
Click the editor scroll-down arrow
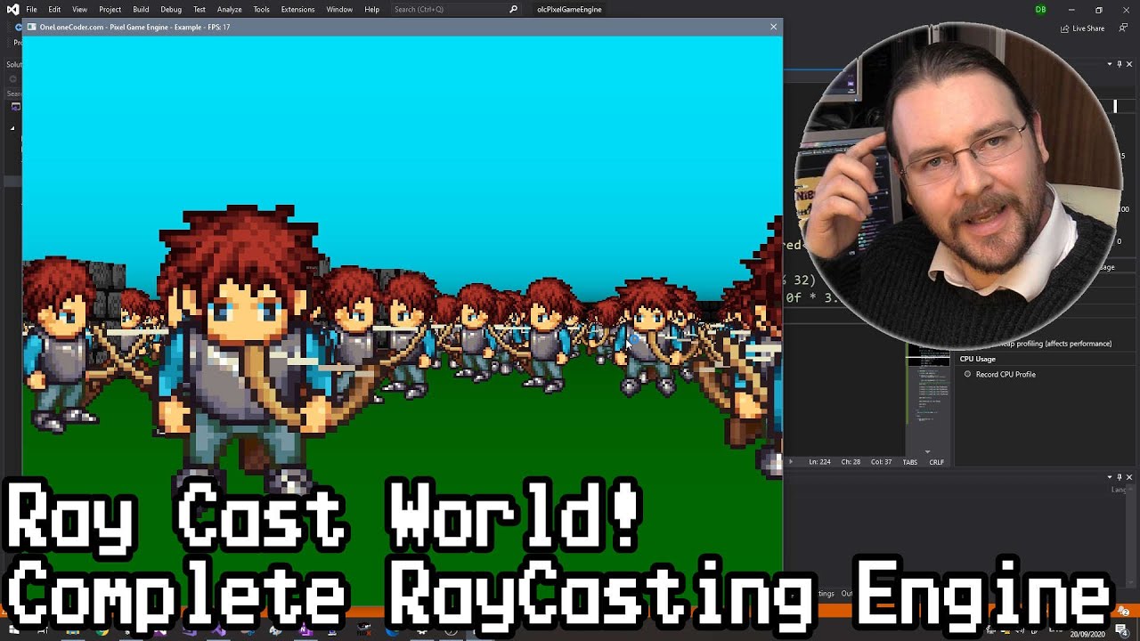pos(927,452)
